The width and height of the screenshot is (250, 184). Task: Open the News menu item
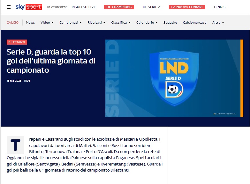pyautogui.click(x=30, y=23)
